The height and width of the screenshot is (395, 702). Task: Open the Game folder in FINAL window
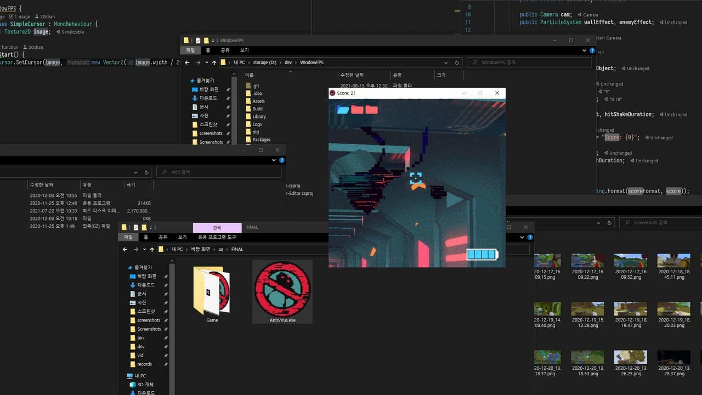(x=212, y=295)
